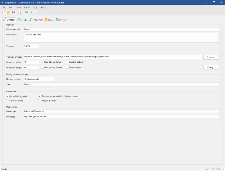
Task: Open the Build menu
Action: pyautogui.click(x=27, y=7)
